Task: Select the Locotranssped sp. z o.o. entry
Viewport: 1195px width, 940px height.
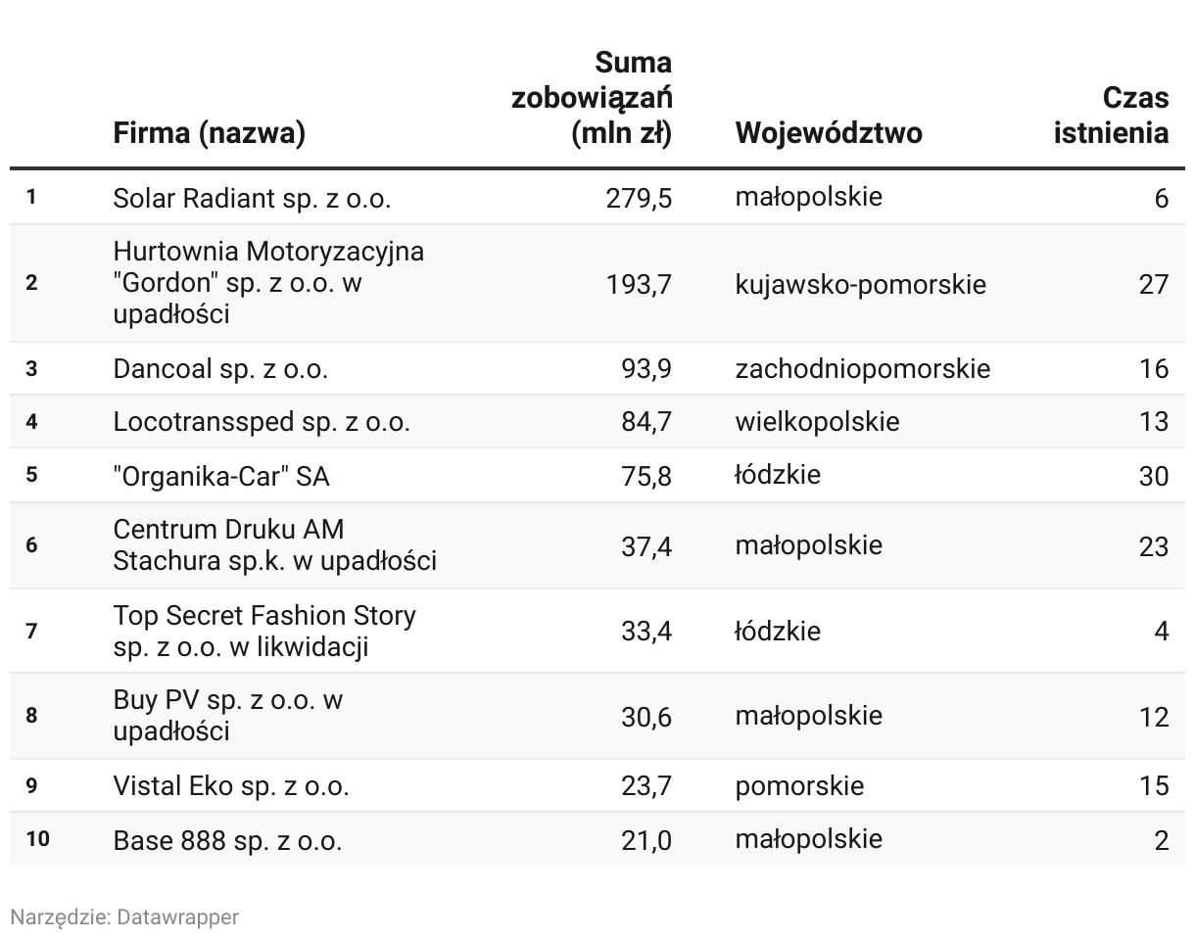Action: 262,422
